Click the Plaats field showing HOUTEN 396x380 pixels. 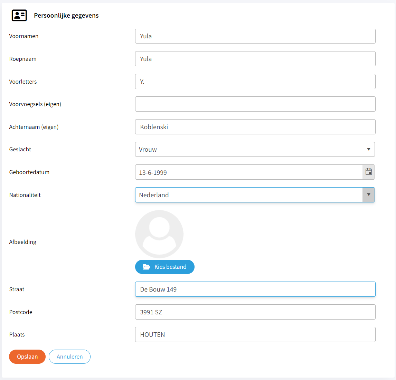click(x=255, y=334)
